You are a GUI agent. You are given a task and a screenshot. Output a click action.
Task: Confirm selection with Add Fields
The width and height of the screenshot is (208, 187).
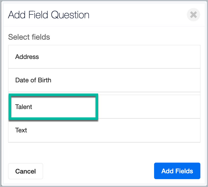177,171
